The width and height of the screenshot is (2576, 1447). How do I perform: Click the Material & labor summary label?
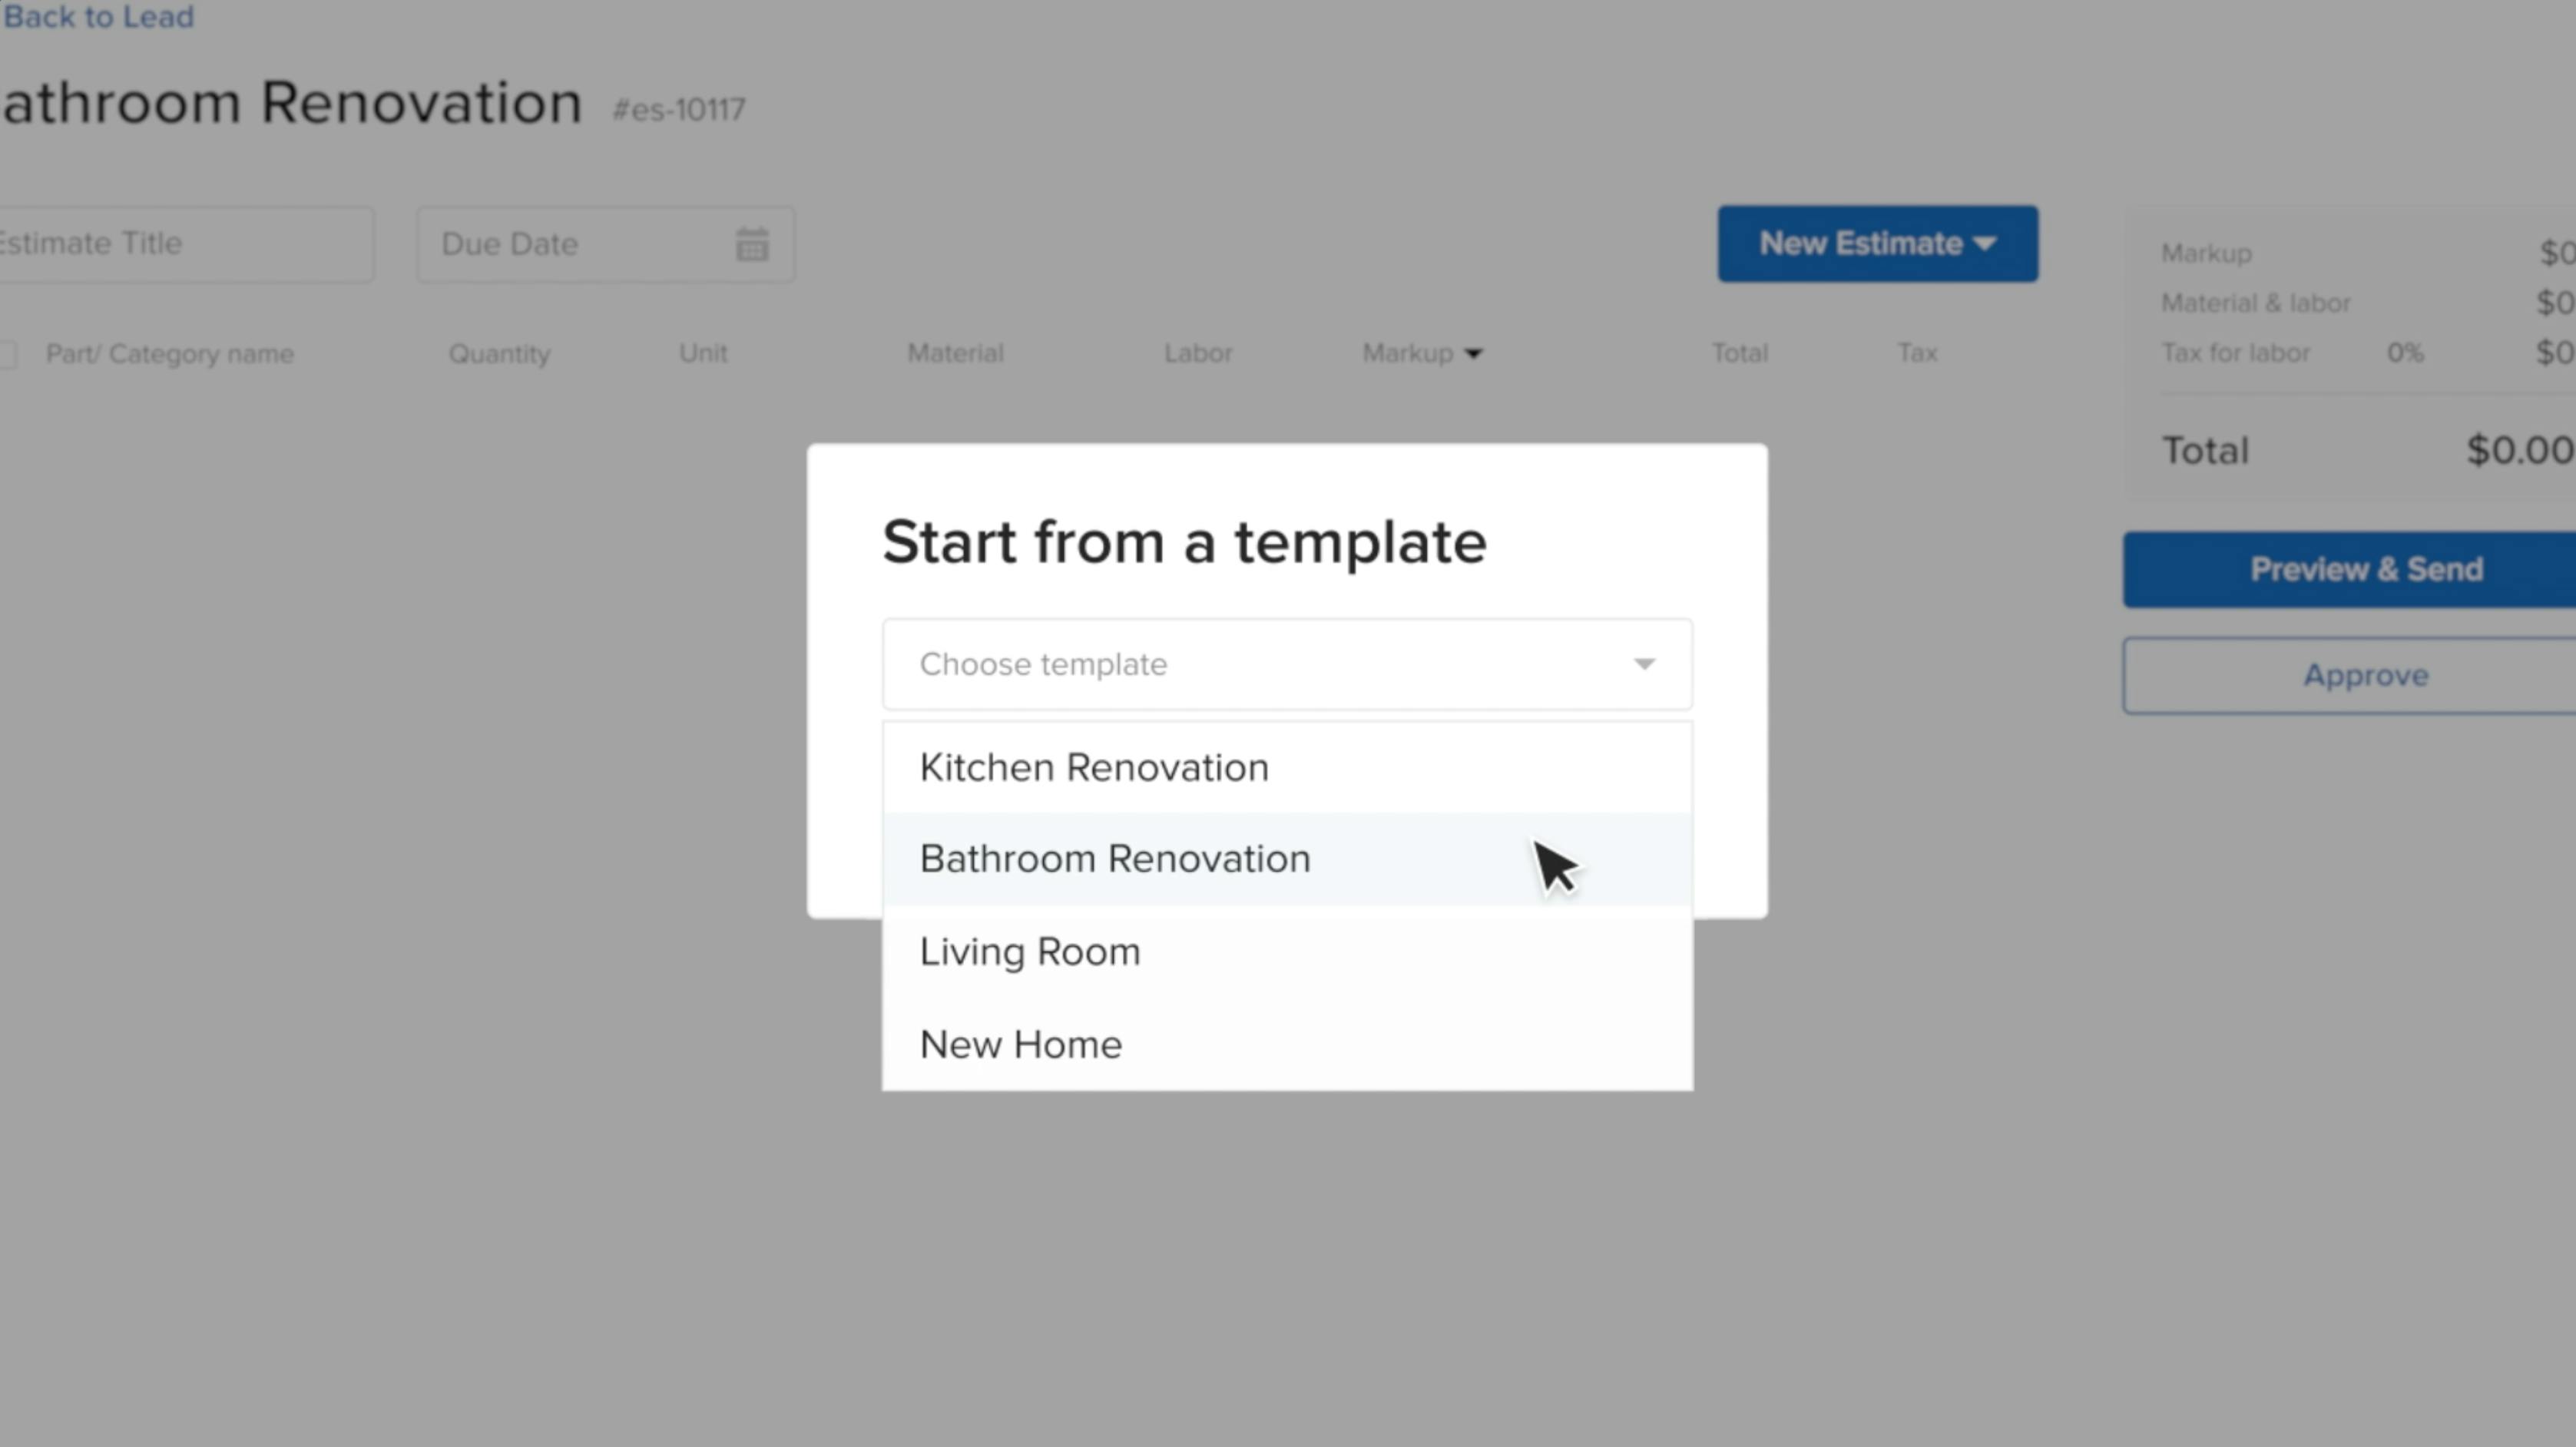pyautogui.click(x=2255, y=303)
